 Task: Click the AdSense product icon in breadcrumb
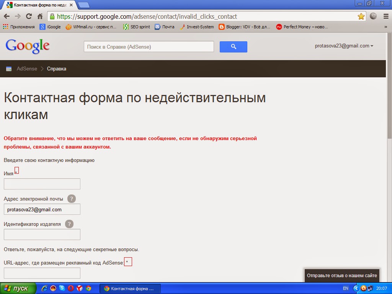point(9,69)
